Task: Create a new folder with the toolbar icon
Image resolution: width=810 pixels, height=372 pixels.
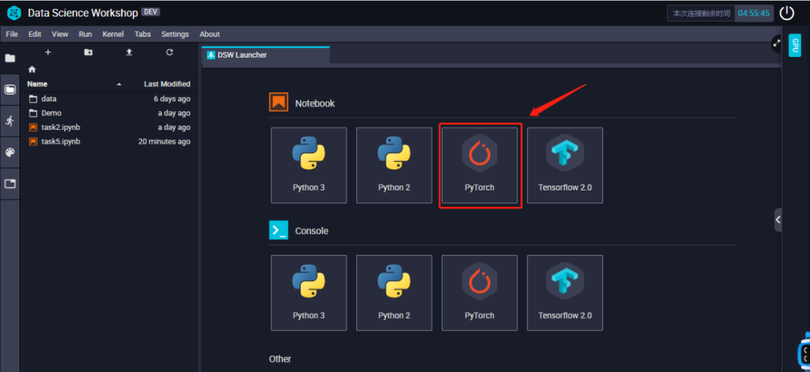Action: [88, 52]
